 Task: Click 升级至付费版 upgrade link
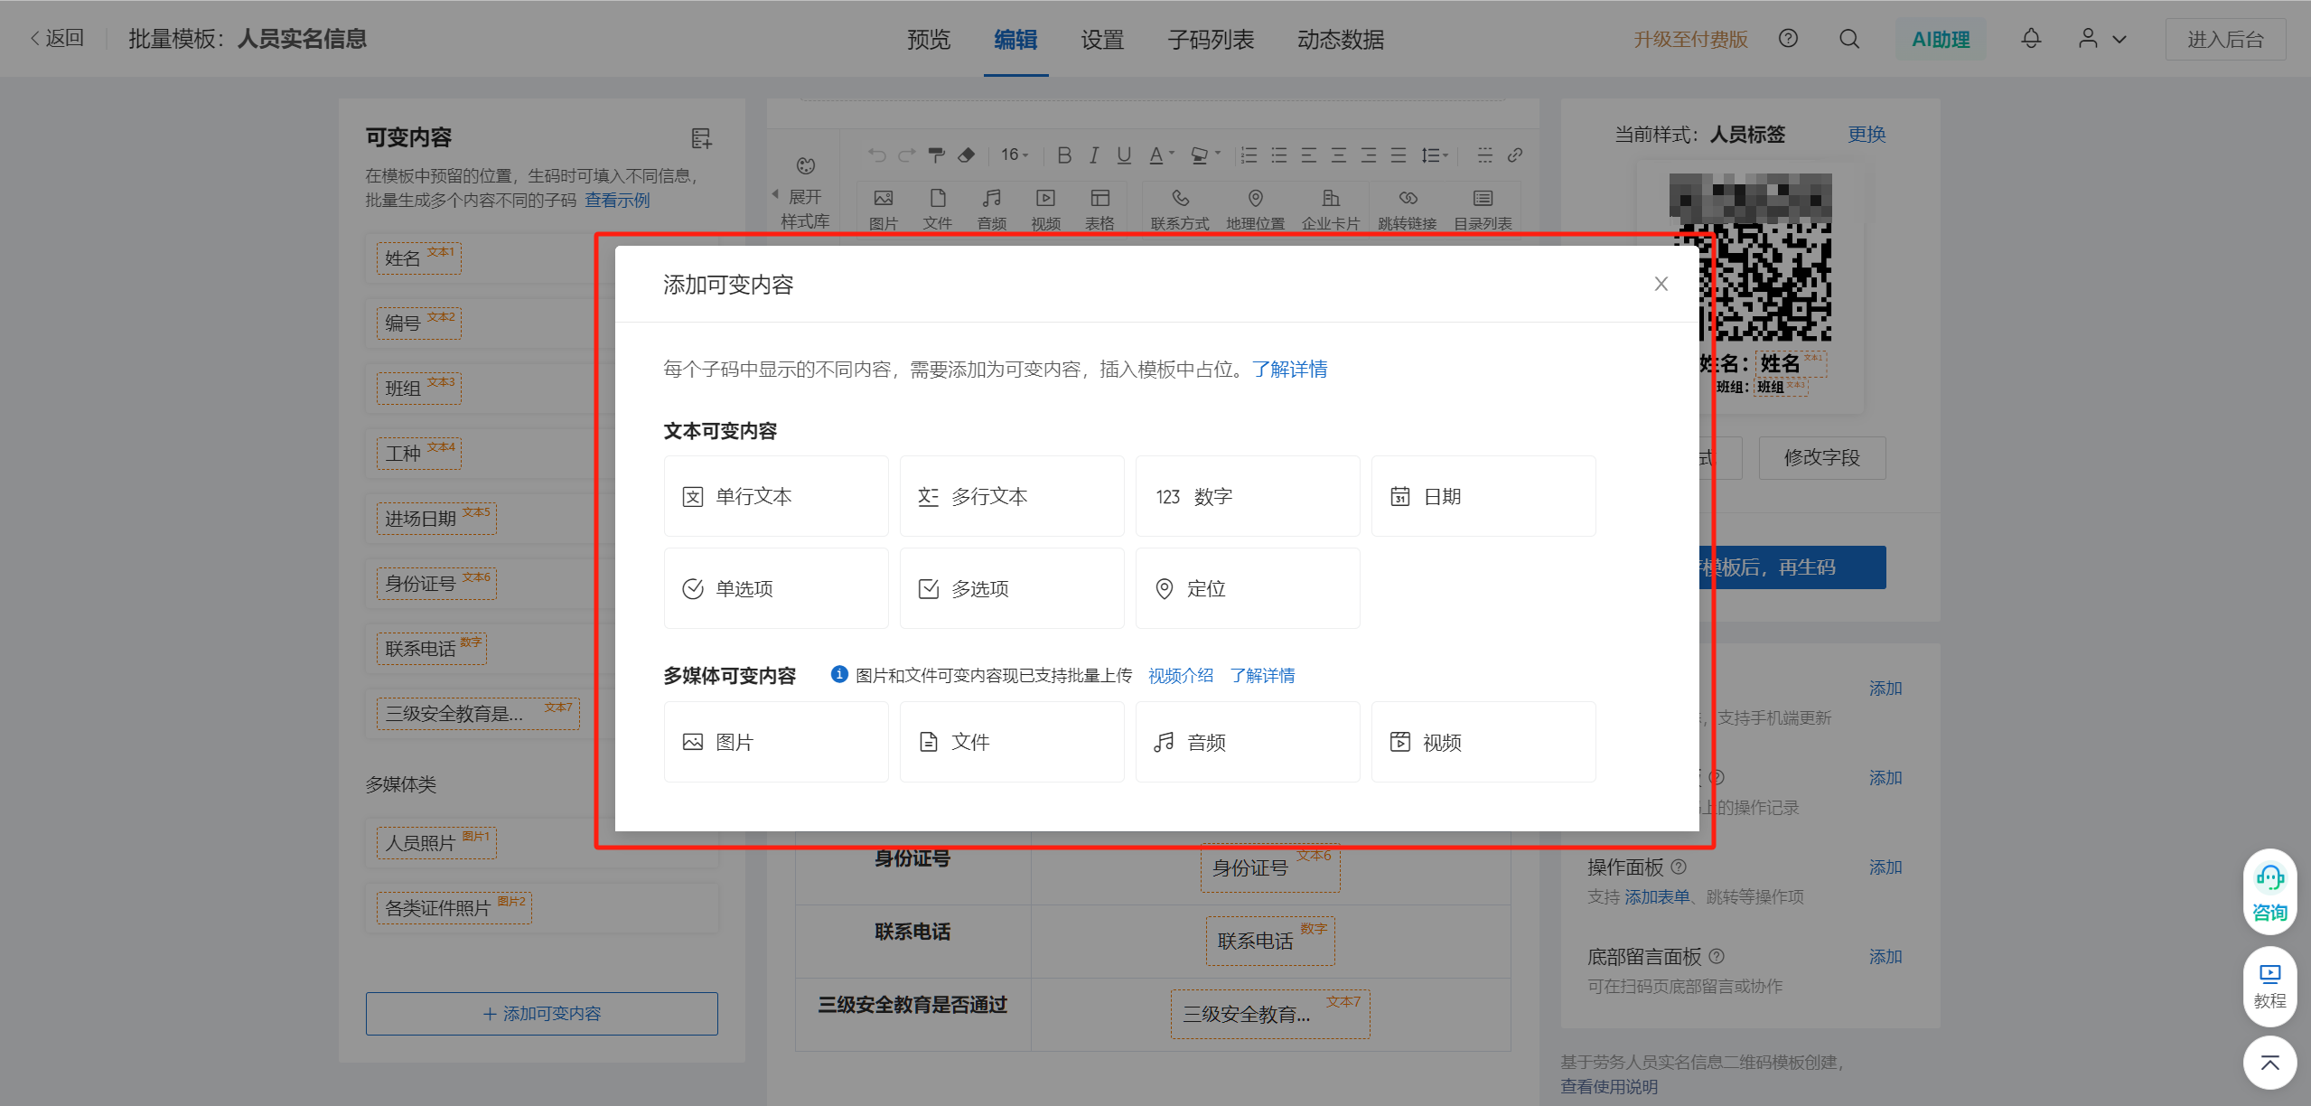pos(1690,40)
